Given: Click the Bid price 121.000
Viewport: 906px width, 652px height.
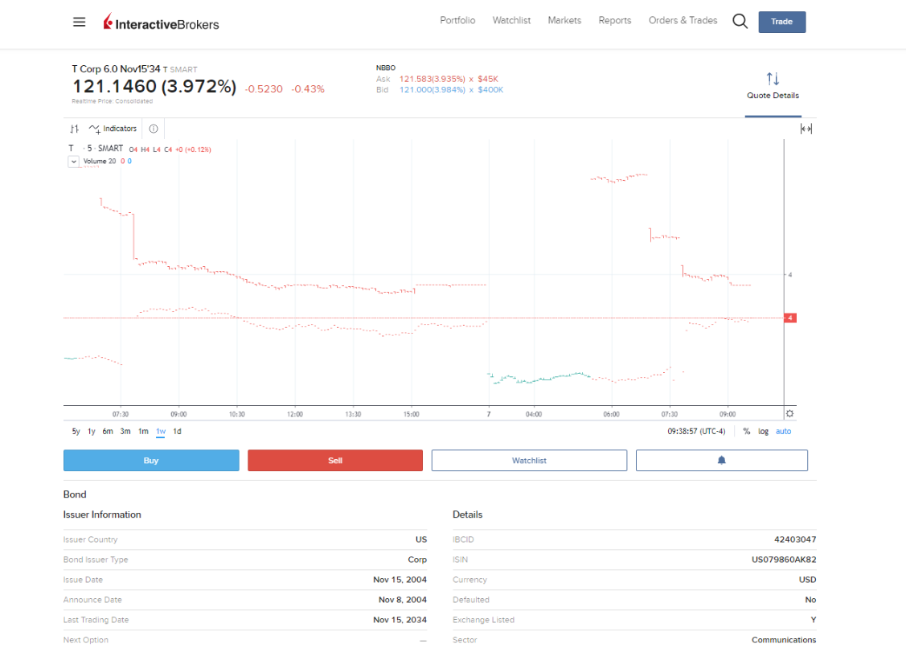Looking at the screenshot, I should tap(433, 90).
